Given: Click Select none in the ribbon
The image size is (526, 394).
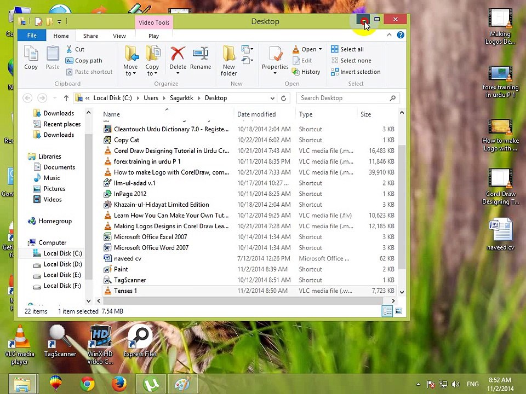Looking at the screenshot, I should point(351,61).
